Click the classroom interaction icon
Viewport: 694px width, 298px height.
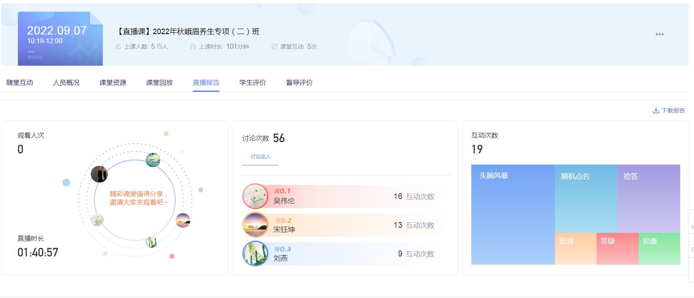[x=274, y=47]
